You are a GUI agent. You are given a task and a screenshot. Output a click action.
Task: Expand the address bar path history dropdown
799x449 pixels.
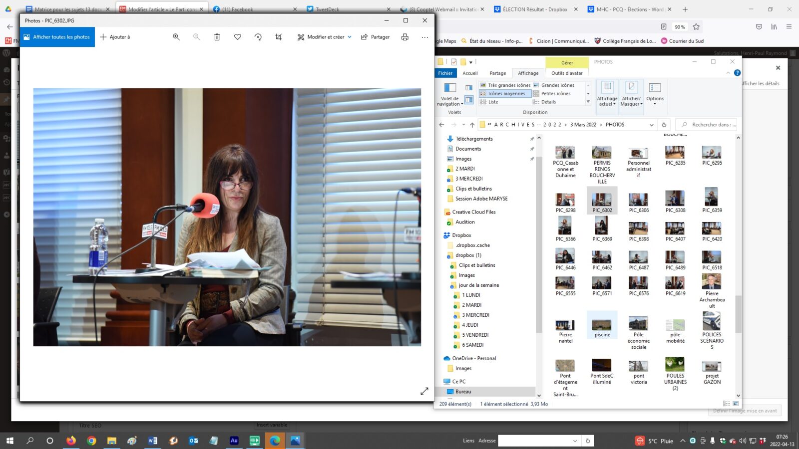tap(651, 125)
